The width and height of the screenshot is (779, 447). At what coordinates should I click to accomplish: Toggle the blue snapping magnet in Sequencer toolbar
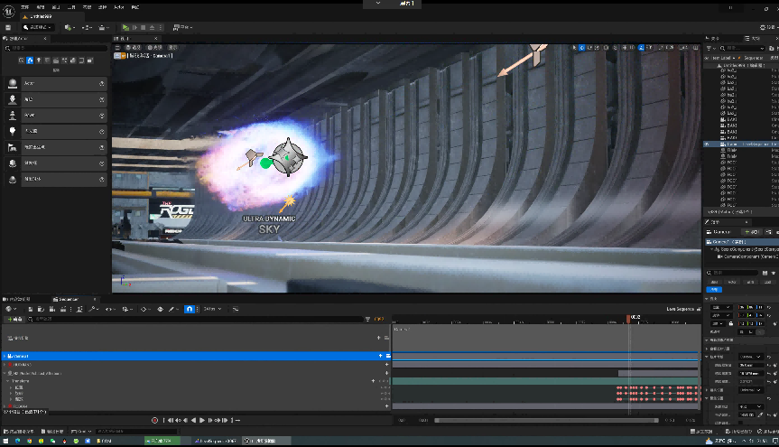click(x=189, y=309)
